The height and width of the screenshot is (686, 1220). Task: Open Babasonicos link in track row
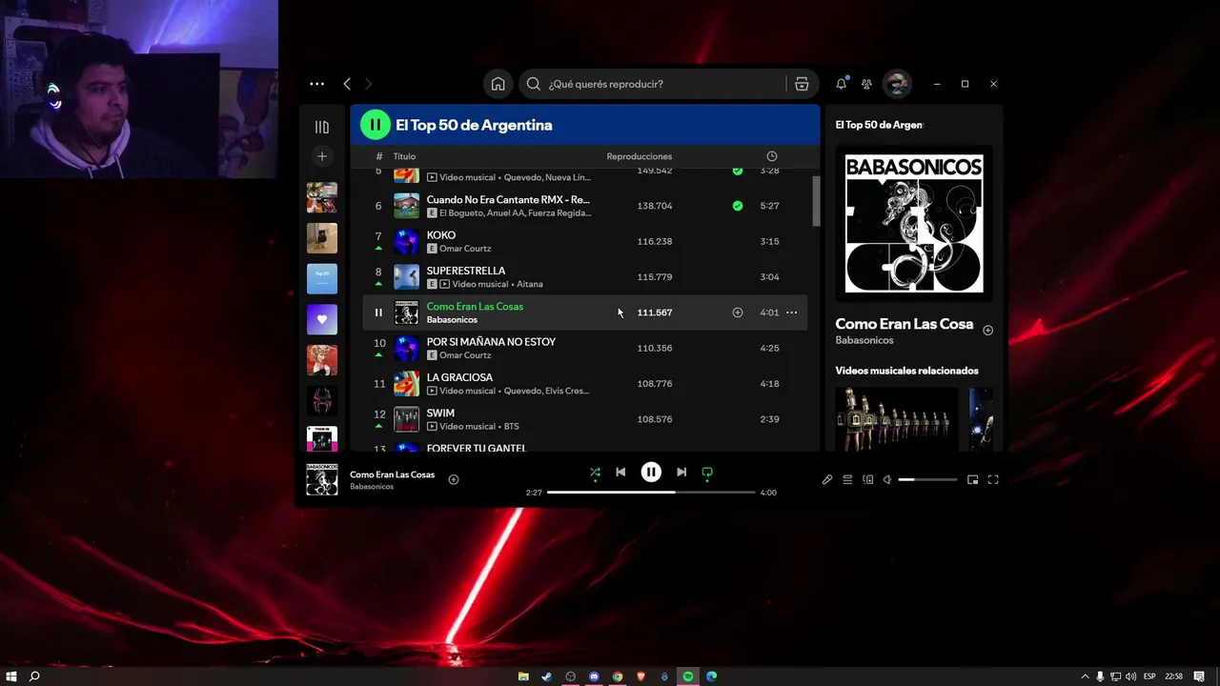point(452,320)
